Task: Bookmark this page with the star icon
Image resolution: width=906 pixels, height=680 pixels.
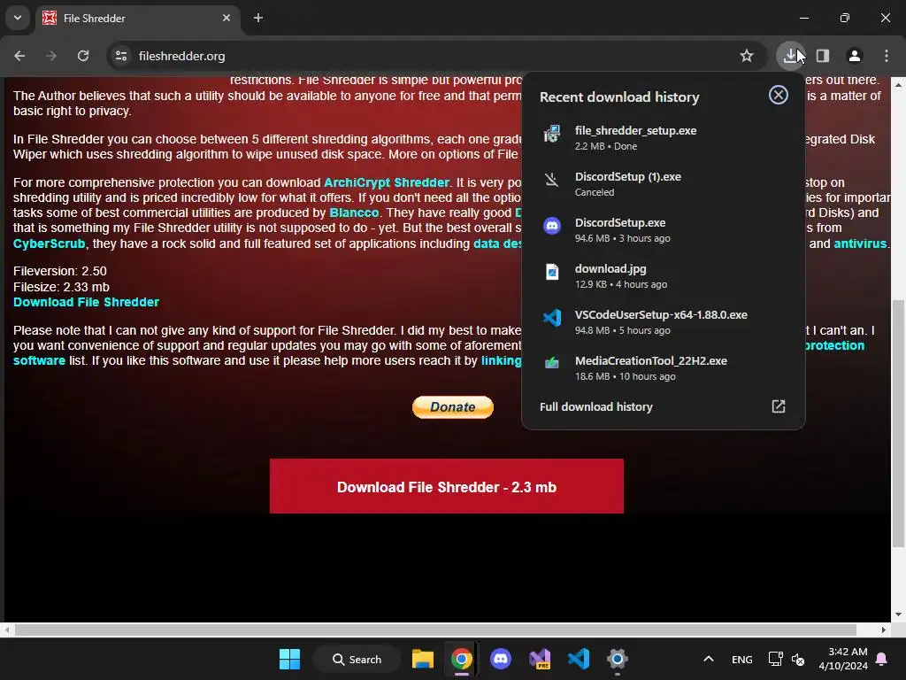Action: (747, 56)
